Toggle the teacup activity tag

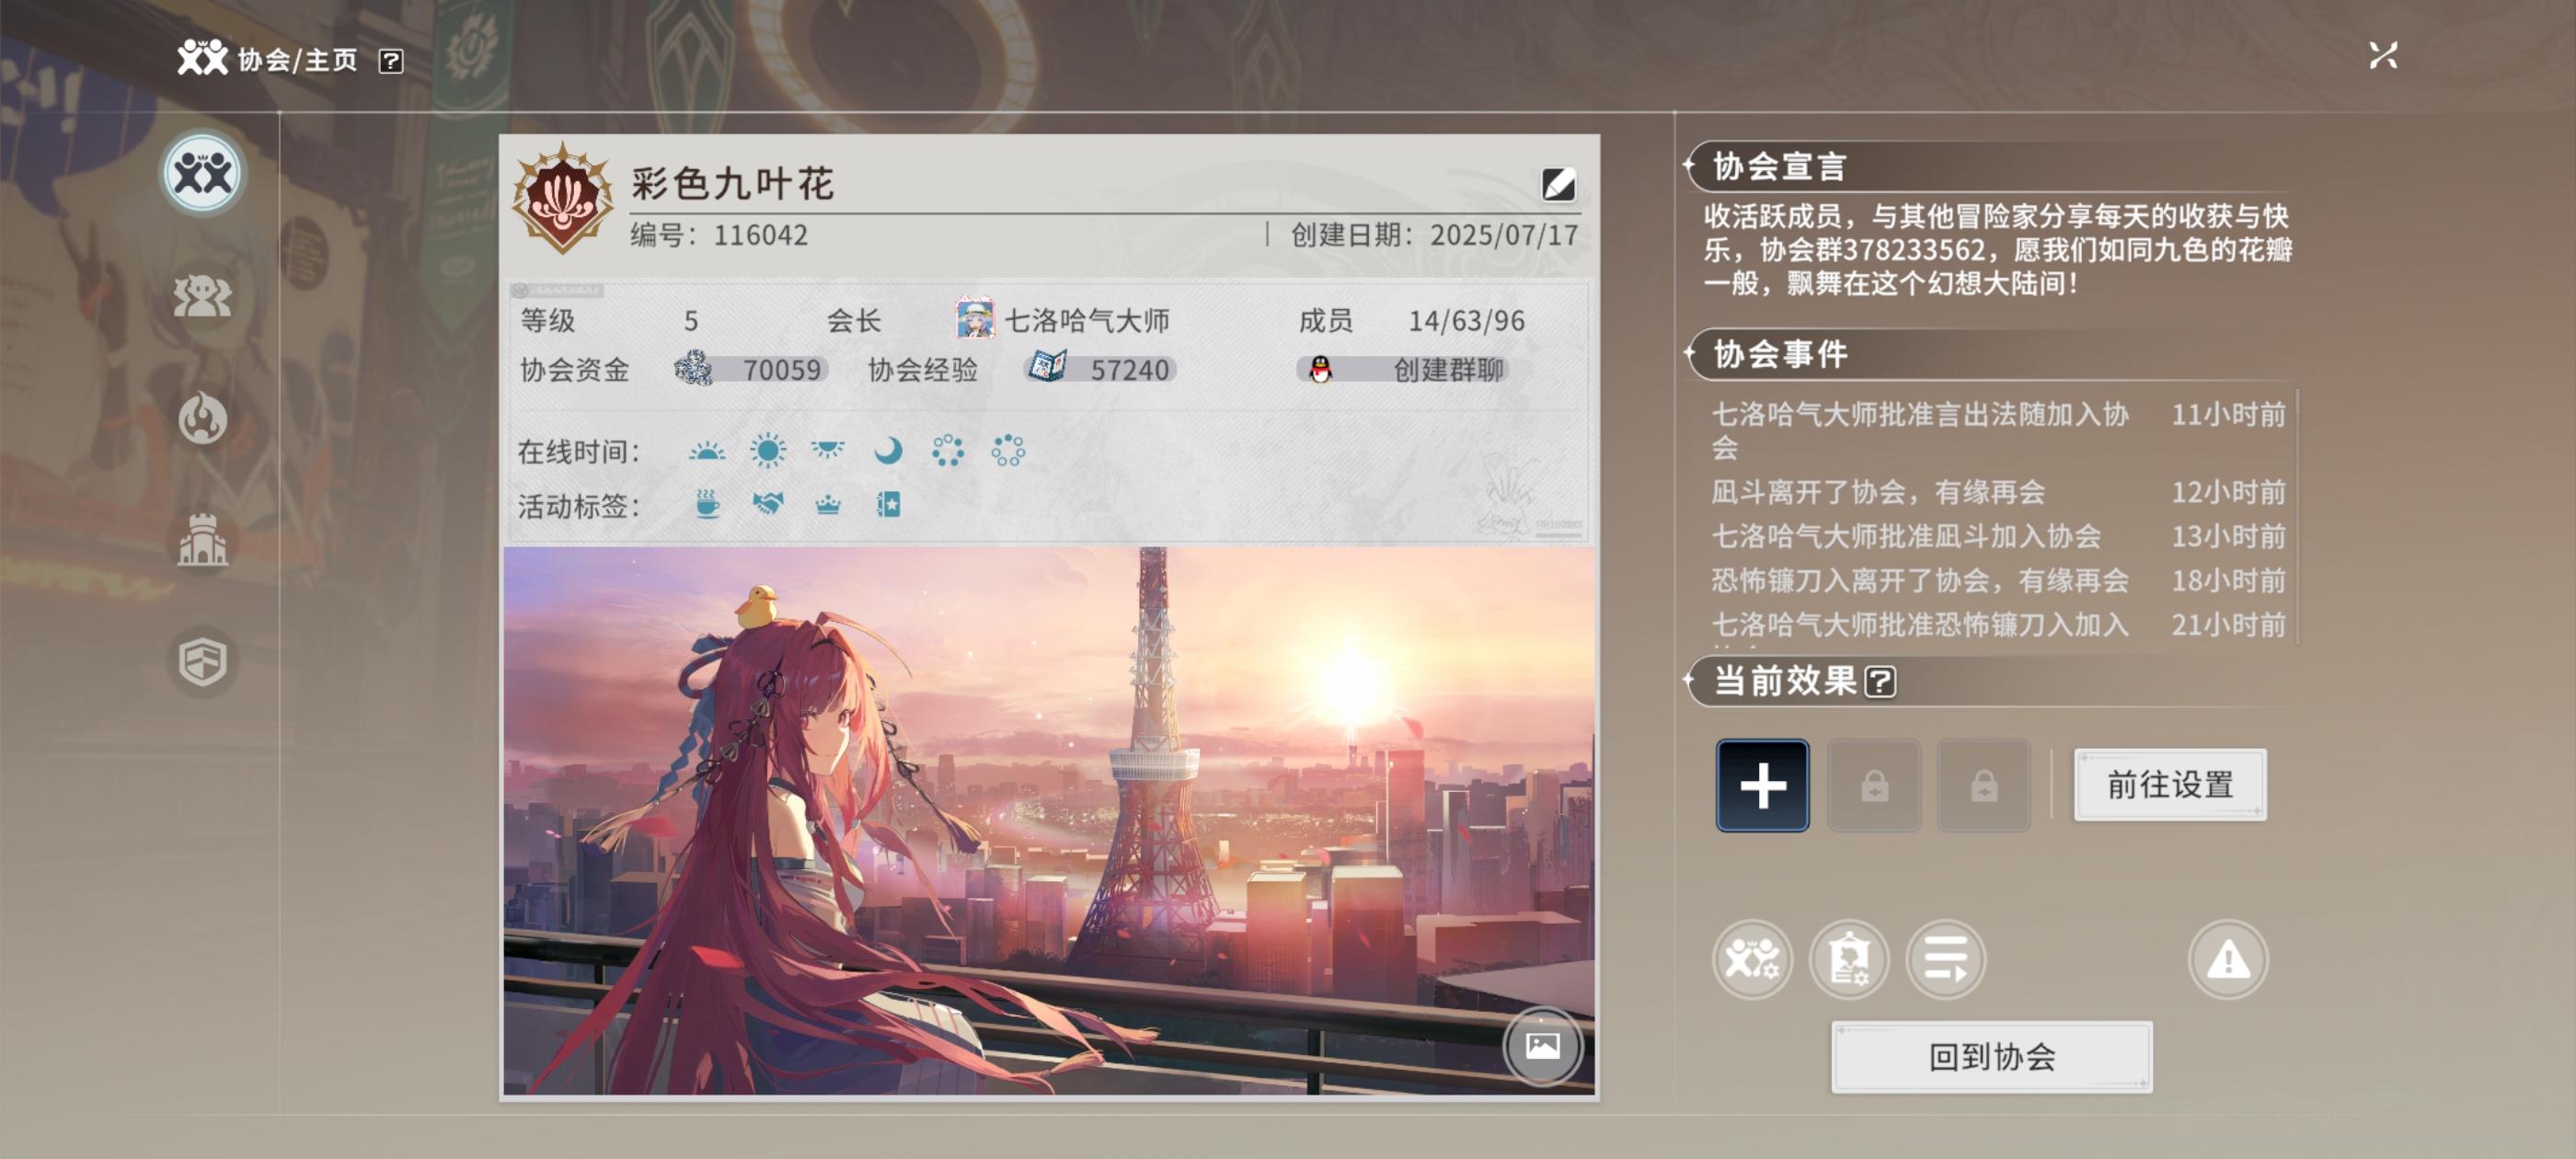click(x=707, y=505)
